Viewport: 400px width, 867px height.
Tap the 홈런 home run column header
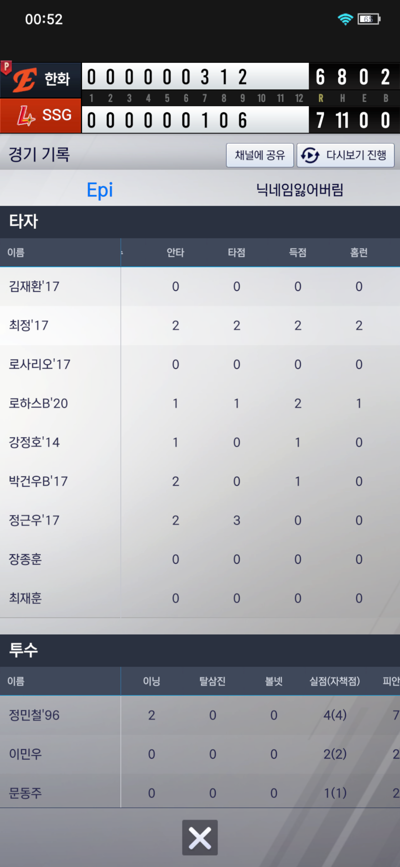[x=359, y=253]
